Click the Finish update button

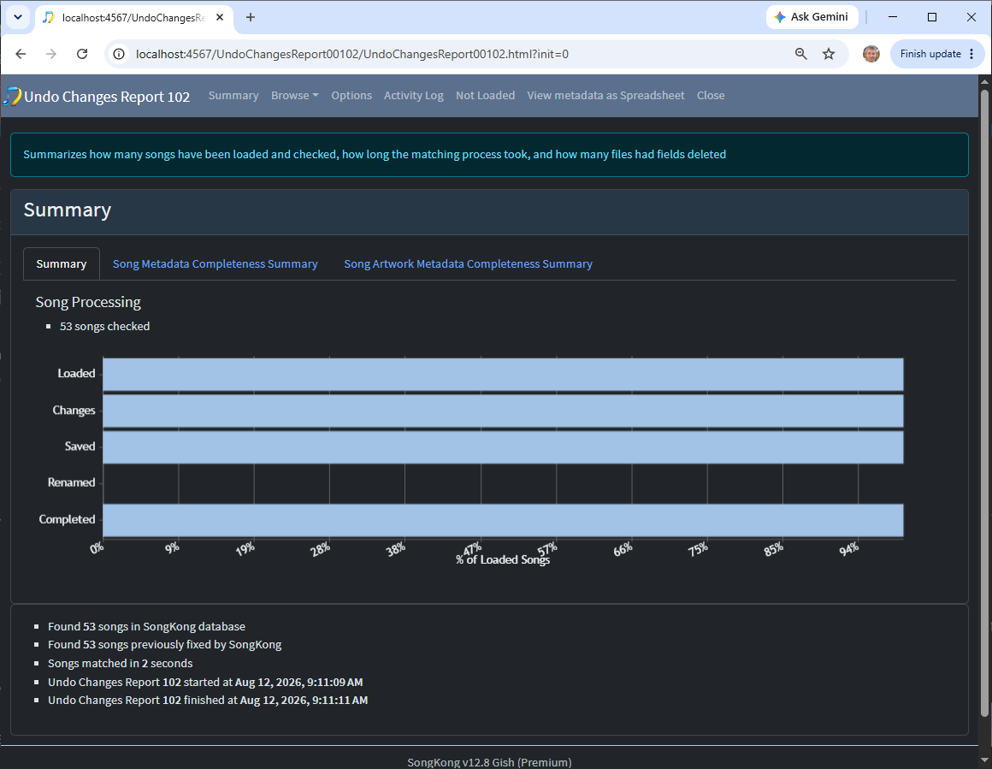pos(937,54)
